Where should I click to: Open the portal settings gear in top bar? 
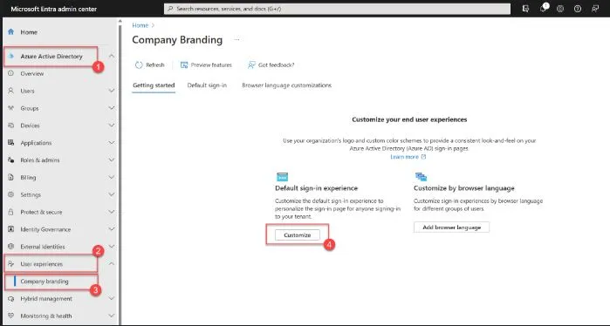pos(560,9)
